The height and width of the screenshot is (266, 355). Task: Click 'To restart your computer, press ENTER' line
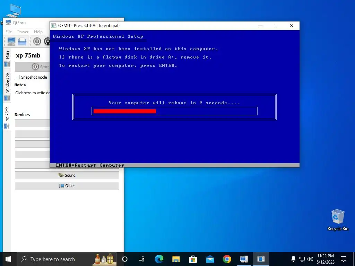pos(118,65)
